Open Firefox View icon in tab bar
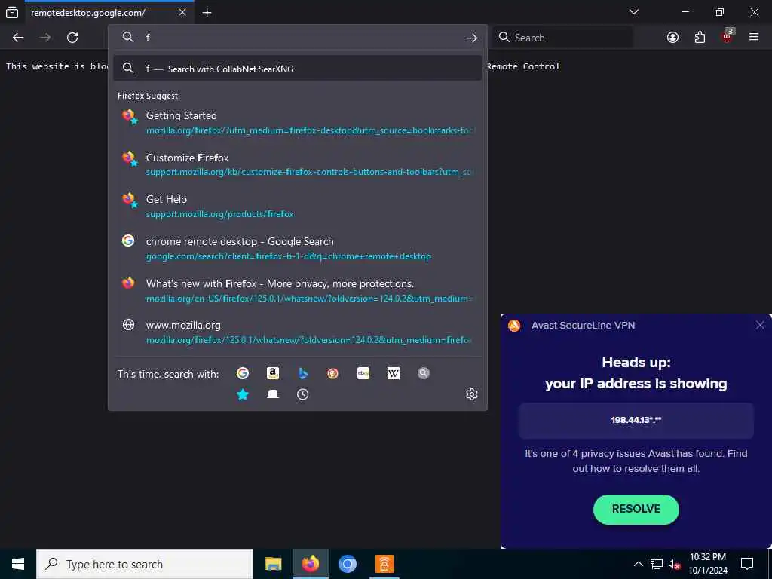 (x=12, y=13)
